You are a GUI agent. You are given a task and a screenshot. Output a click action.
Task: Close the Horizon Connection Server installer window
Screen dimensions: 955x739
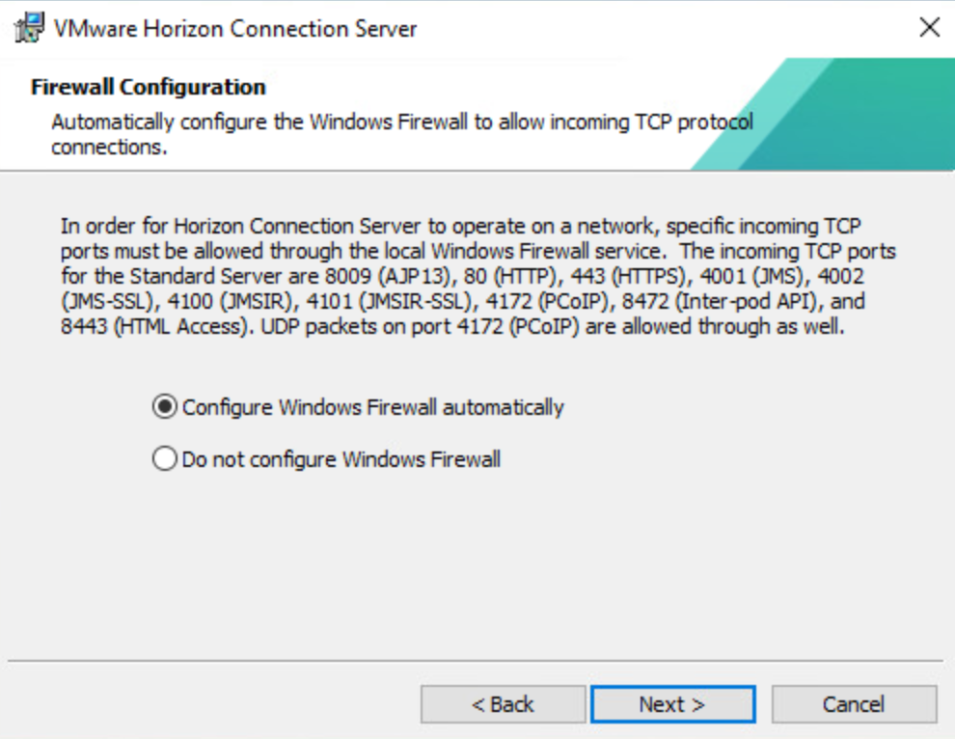(x=929, y=28)
